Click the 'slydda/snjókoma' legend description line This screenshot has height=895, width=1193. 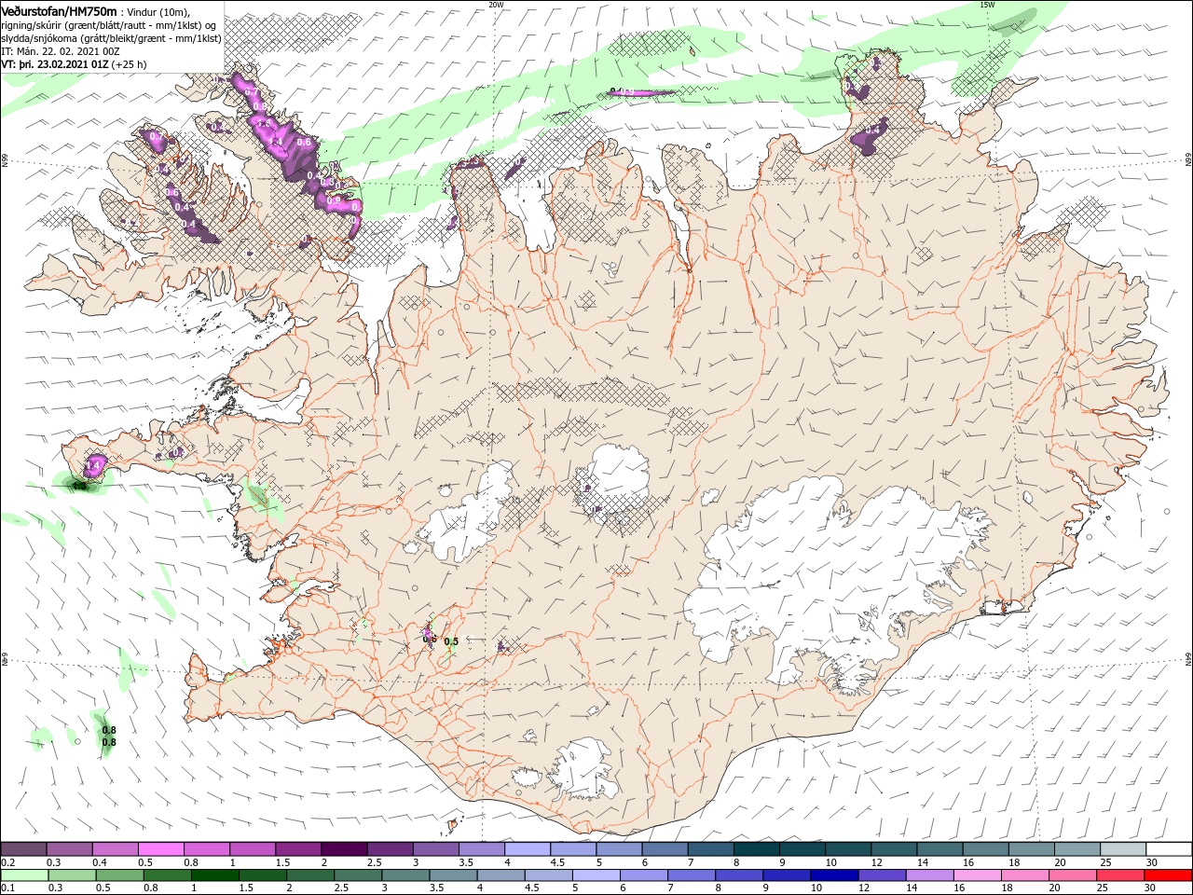pyautogui.click(x=110, y=38)
